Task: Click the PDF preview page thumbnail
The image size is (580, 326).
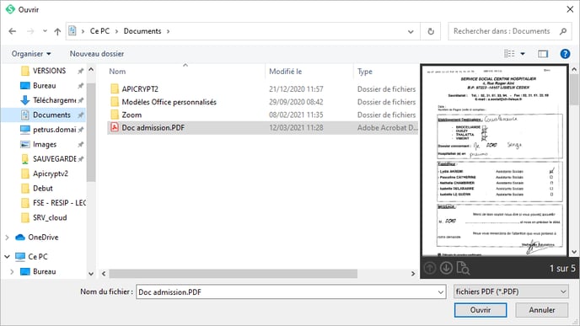Action: click(495, 161)
